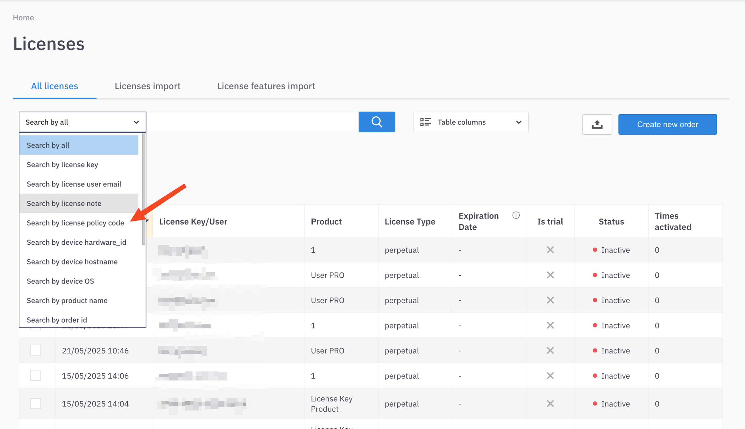Select checkbox for 15/05/2025 14:04 license row
The image size is (745, 429).
click(36, 403)
